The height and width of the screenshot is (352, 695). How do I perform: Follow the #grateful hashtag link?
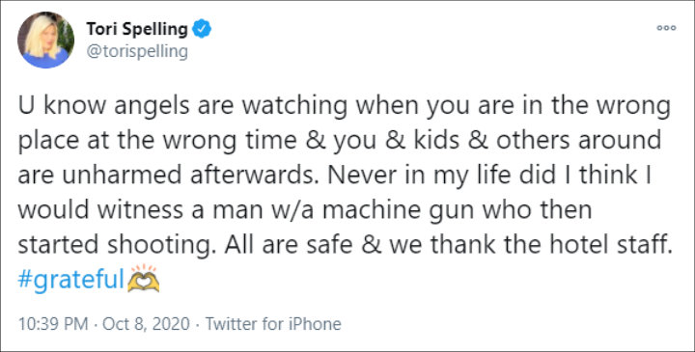click(x=70, y=280)
